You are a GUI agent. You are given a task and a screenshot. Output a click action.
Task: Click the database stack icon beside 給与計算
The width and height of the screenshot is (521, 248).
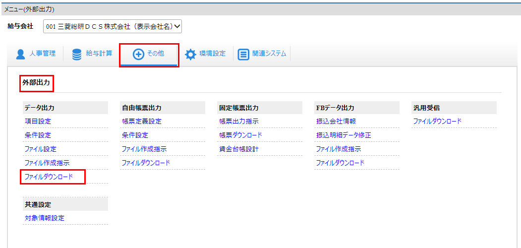77,54
